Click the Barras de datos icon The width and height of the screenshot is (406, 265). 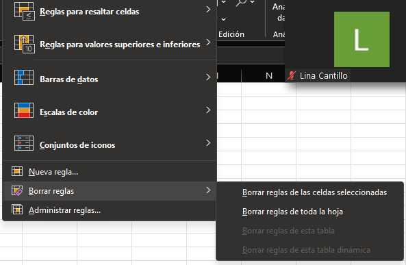point(24,77)
